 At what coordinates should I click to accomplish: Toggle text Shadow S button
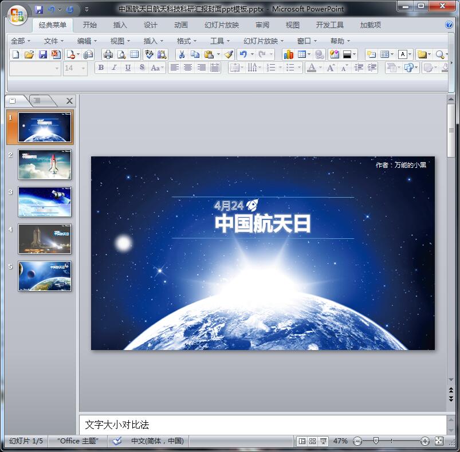(x=141, y=68)
